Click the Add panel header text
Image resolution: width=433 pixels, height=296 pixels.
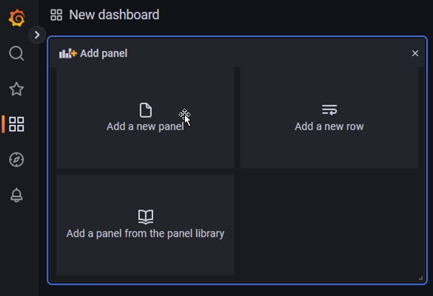[103, 54]
